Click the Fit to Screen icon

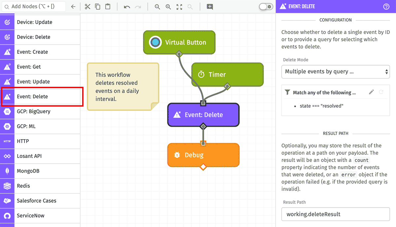tap(179, 7)
